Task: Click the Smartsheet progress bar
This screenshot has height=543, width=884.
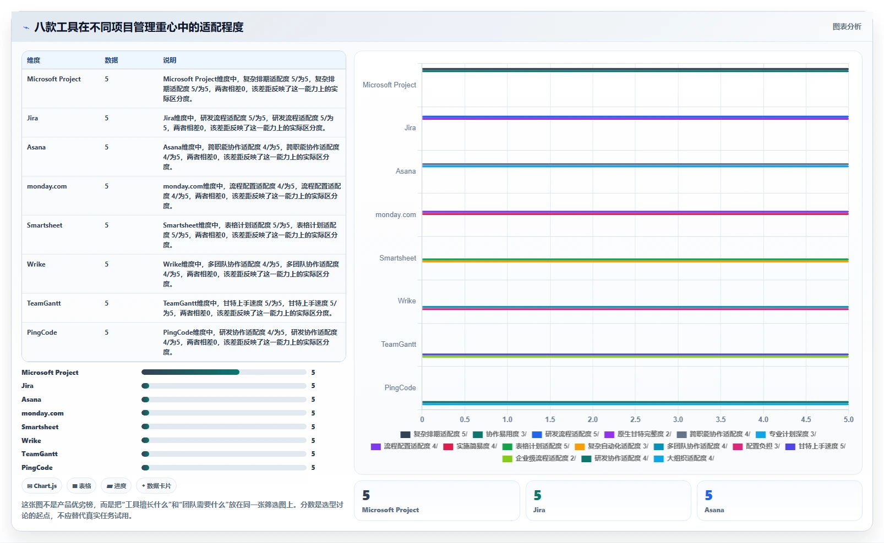Action: (224, 426)
